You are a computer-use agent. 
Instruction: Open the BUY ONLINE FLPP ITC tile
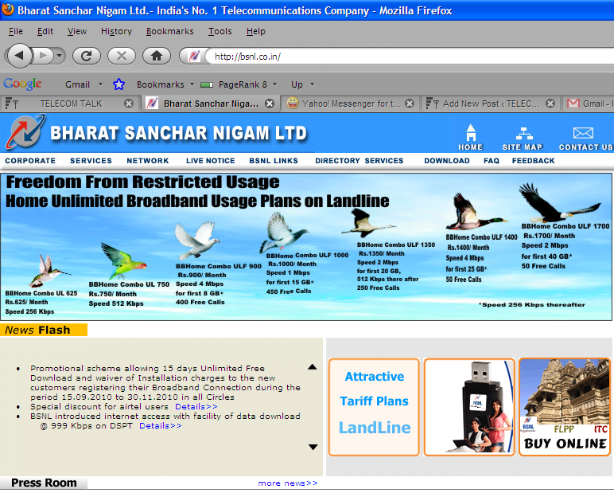pyautogui.click(x=565, y=407)
